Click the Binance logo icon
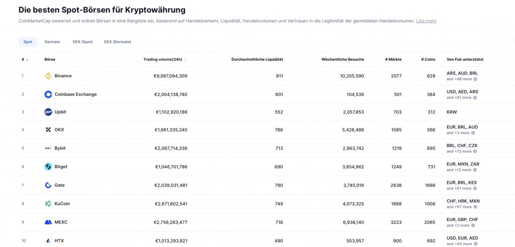The image size is (515, 247). (x=48, y=76)
